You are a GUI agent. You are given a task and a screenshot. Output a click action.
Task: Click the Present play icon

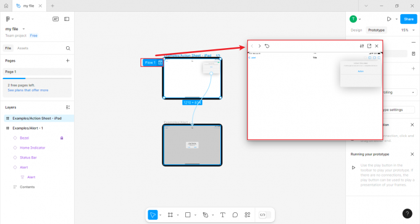[389, 19]
